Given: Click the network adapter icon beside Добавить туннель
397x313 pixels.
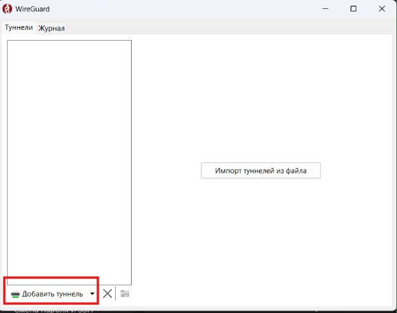Looking at the screenshot, I should pos(15,295).
